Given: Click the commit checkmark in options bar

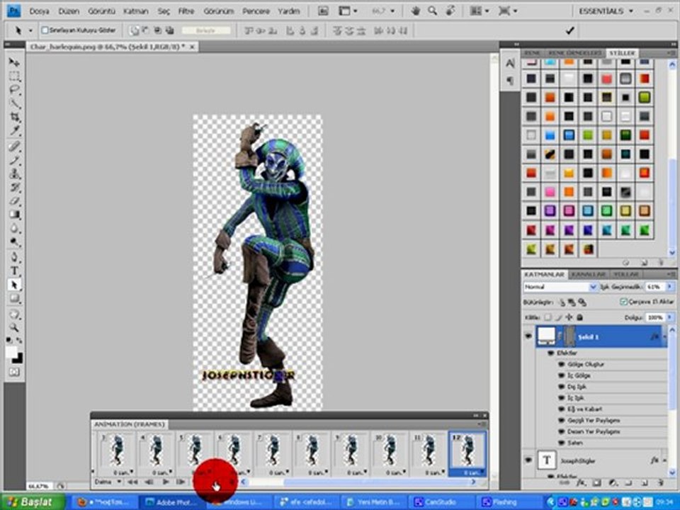Looking at the screenshot, I should (x=569, y=30).
